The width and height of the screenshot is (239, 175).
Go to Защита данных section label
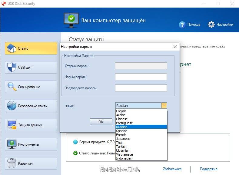pos(30,125)
